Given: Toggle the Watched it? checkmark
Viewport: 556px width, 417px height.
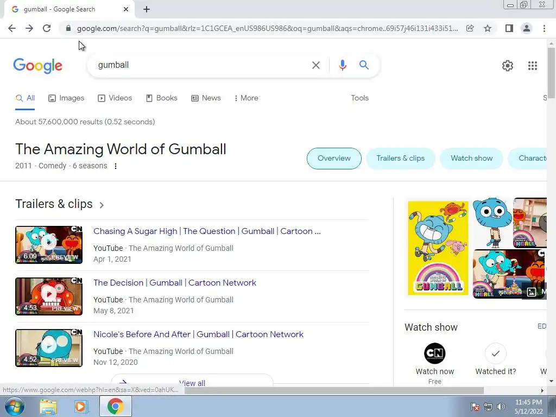Looking at the screenshot, I should pyautogui.click(x=495, y=353).
